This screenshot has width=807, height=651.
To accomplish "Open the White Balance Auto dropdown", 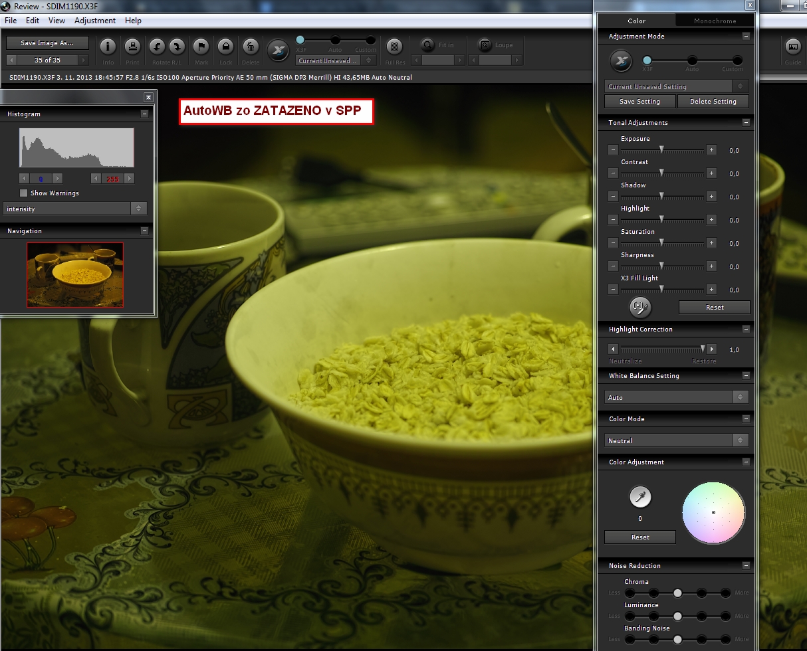I will (x=677, y=397).
